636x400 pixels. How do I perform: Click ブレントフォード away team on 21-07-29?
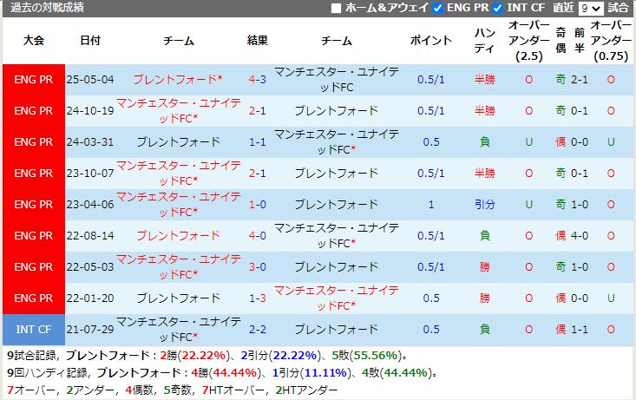[337, 330]
